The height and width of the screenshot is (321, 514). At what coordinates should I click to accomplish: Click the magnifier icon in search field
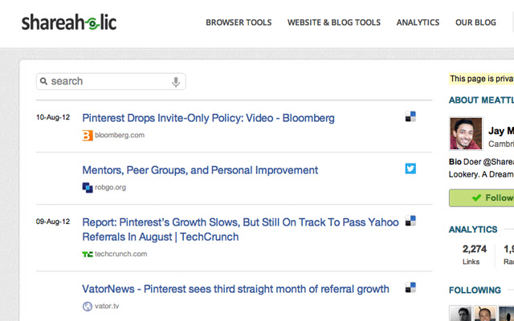(x=43, y=82)
